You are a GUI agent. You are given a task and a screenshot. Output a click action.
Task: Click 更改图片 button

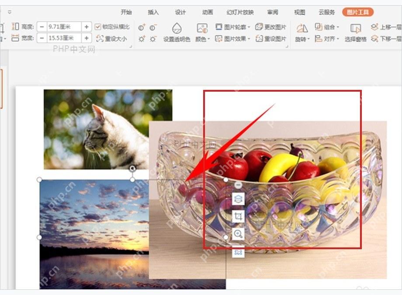click(x=271, y=27)
